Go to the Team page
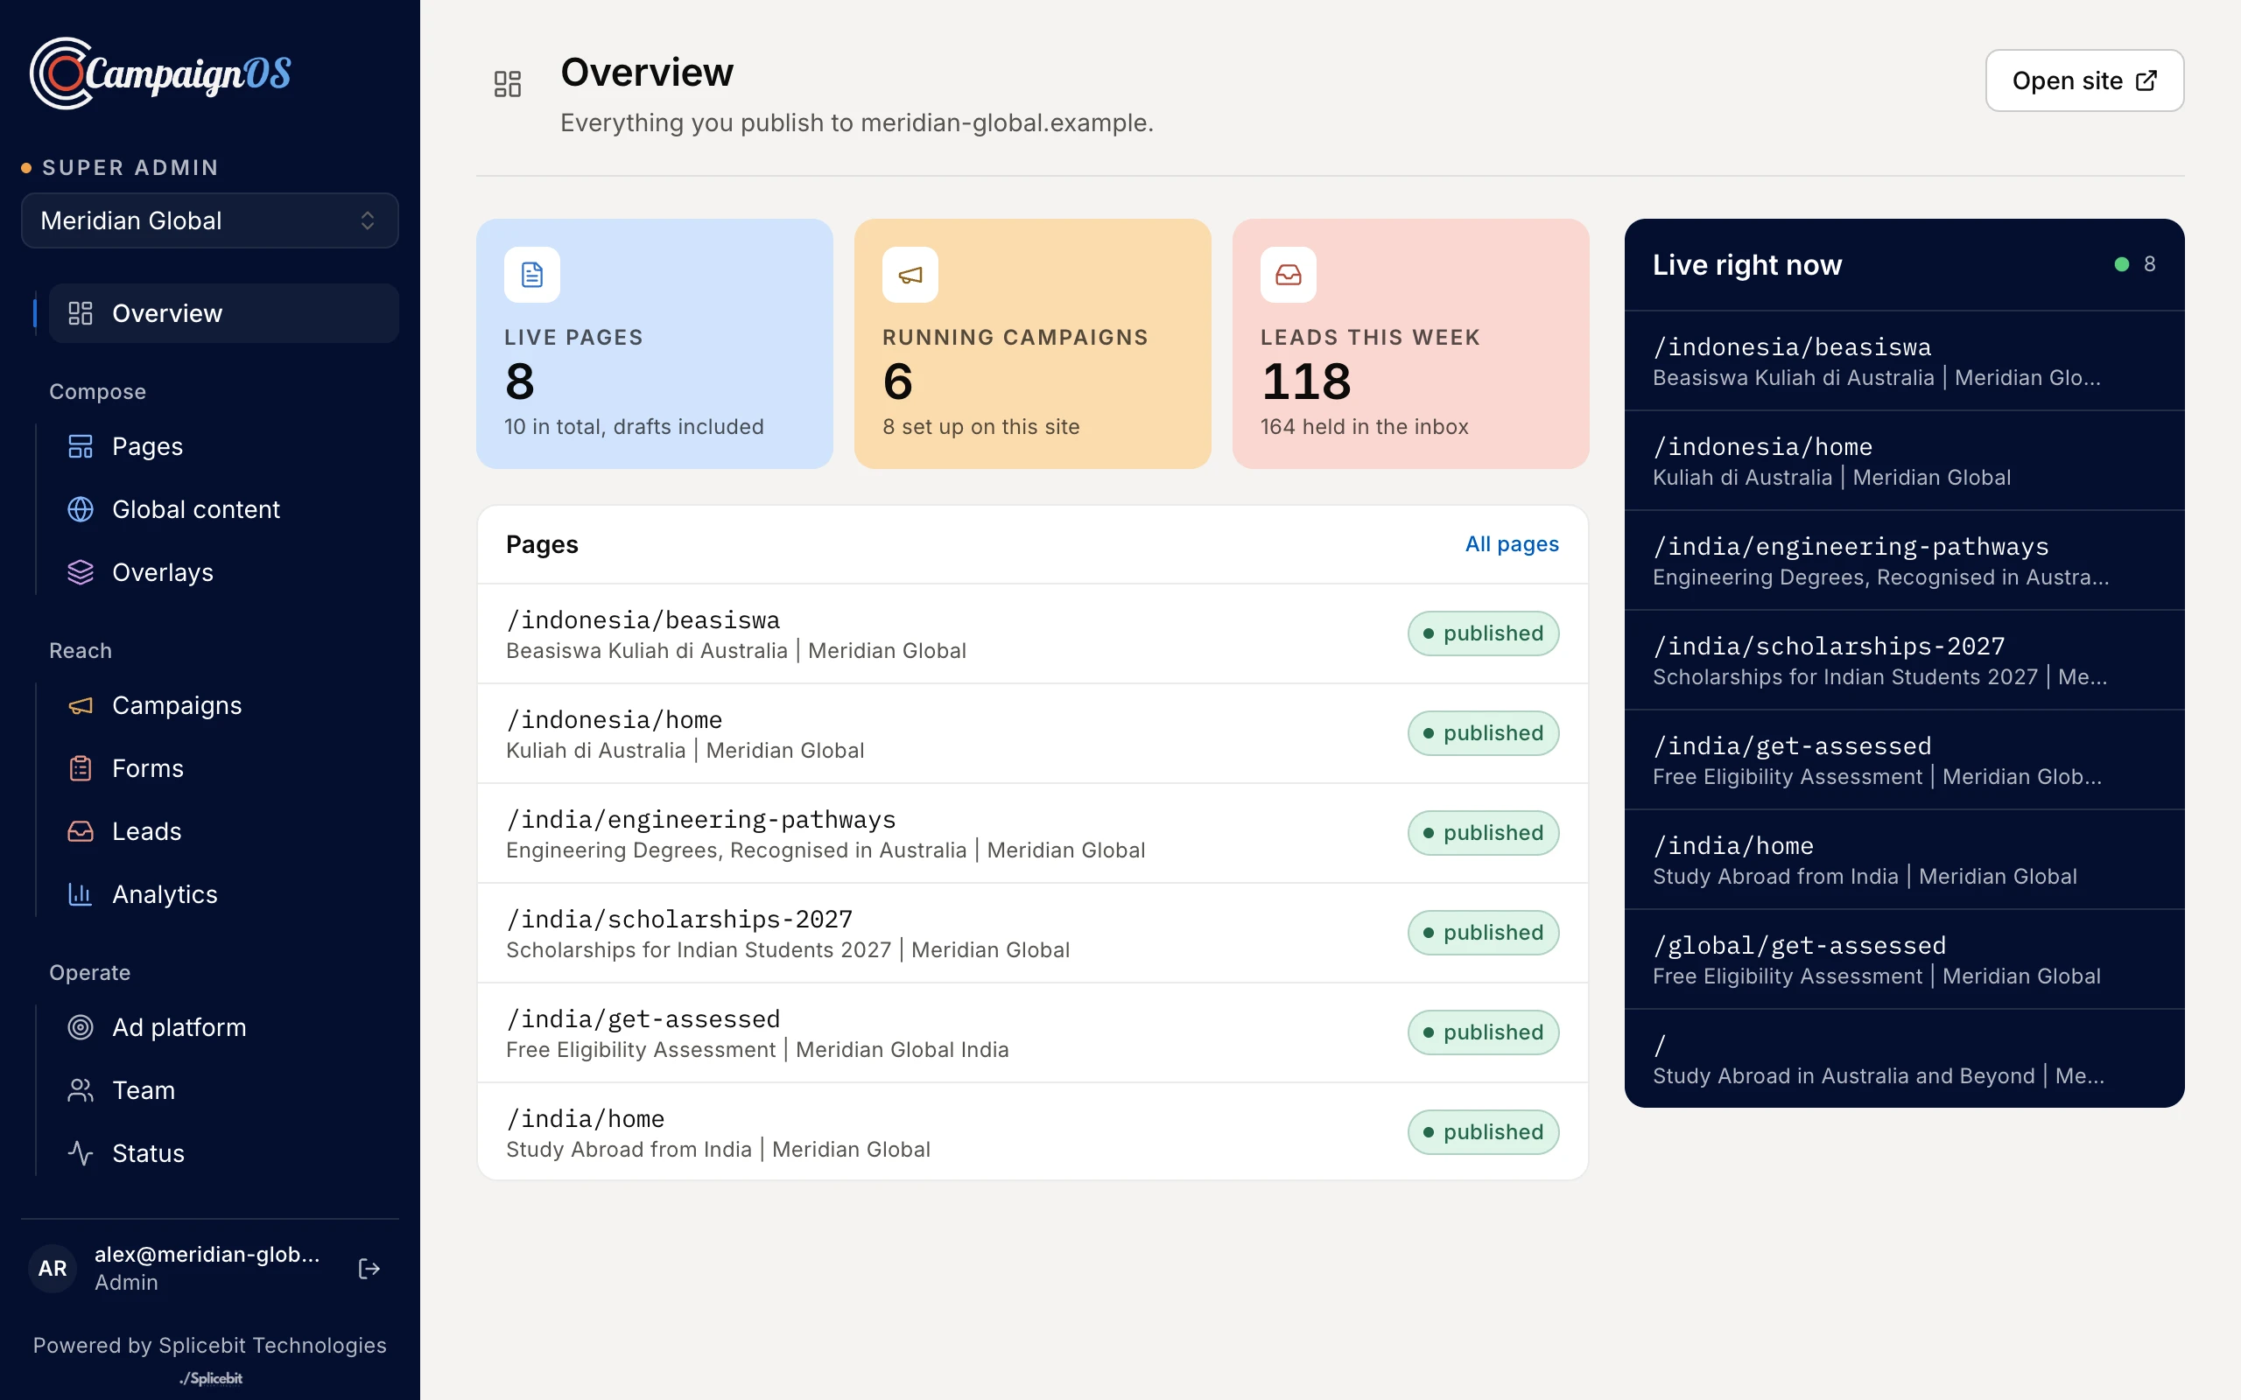The height and width of the screenshot is (1400, 2241). (224, 1091)
